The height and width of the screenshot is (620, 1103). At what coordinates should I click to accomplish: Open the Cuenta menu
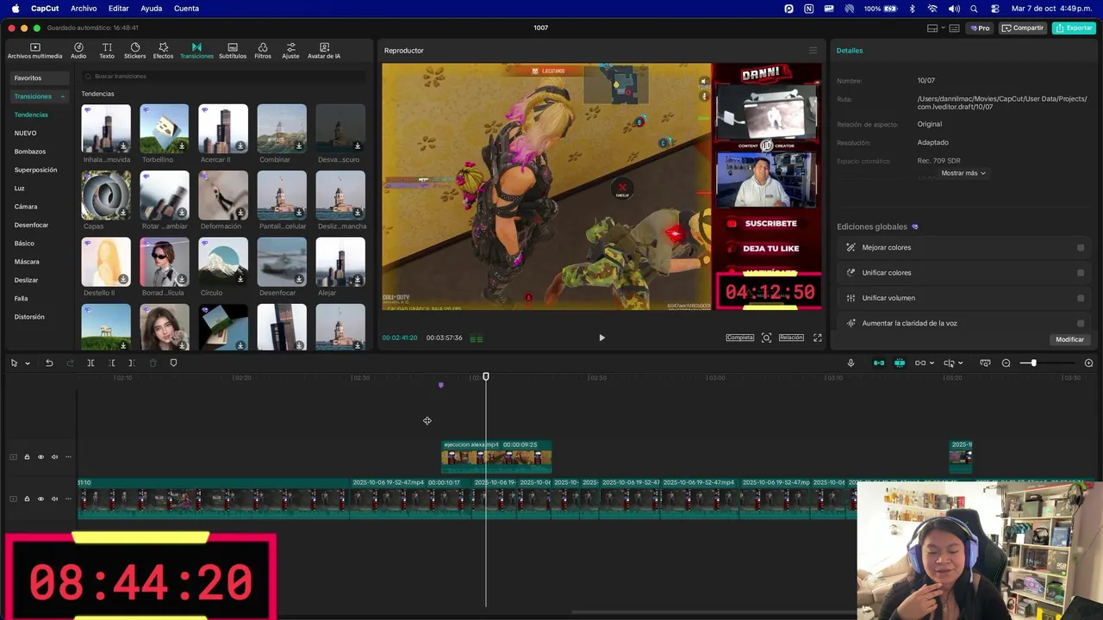[186, 9]
